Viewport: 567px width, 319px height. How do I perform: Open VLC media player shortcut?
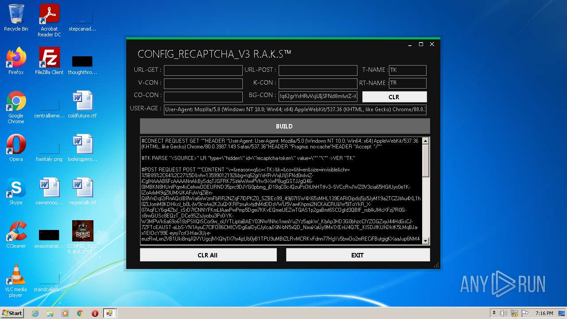click(16, 281)
